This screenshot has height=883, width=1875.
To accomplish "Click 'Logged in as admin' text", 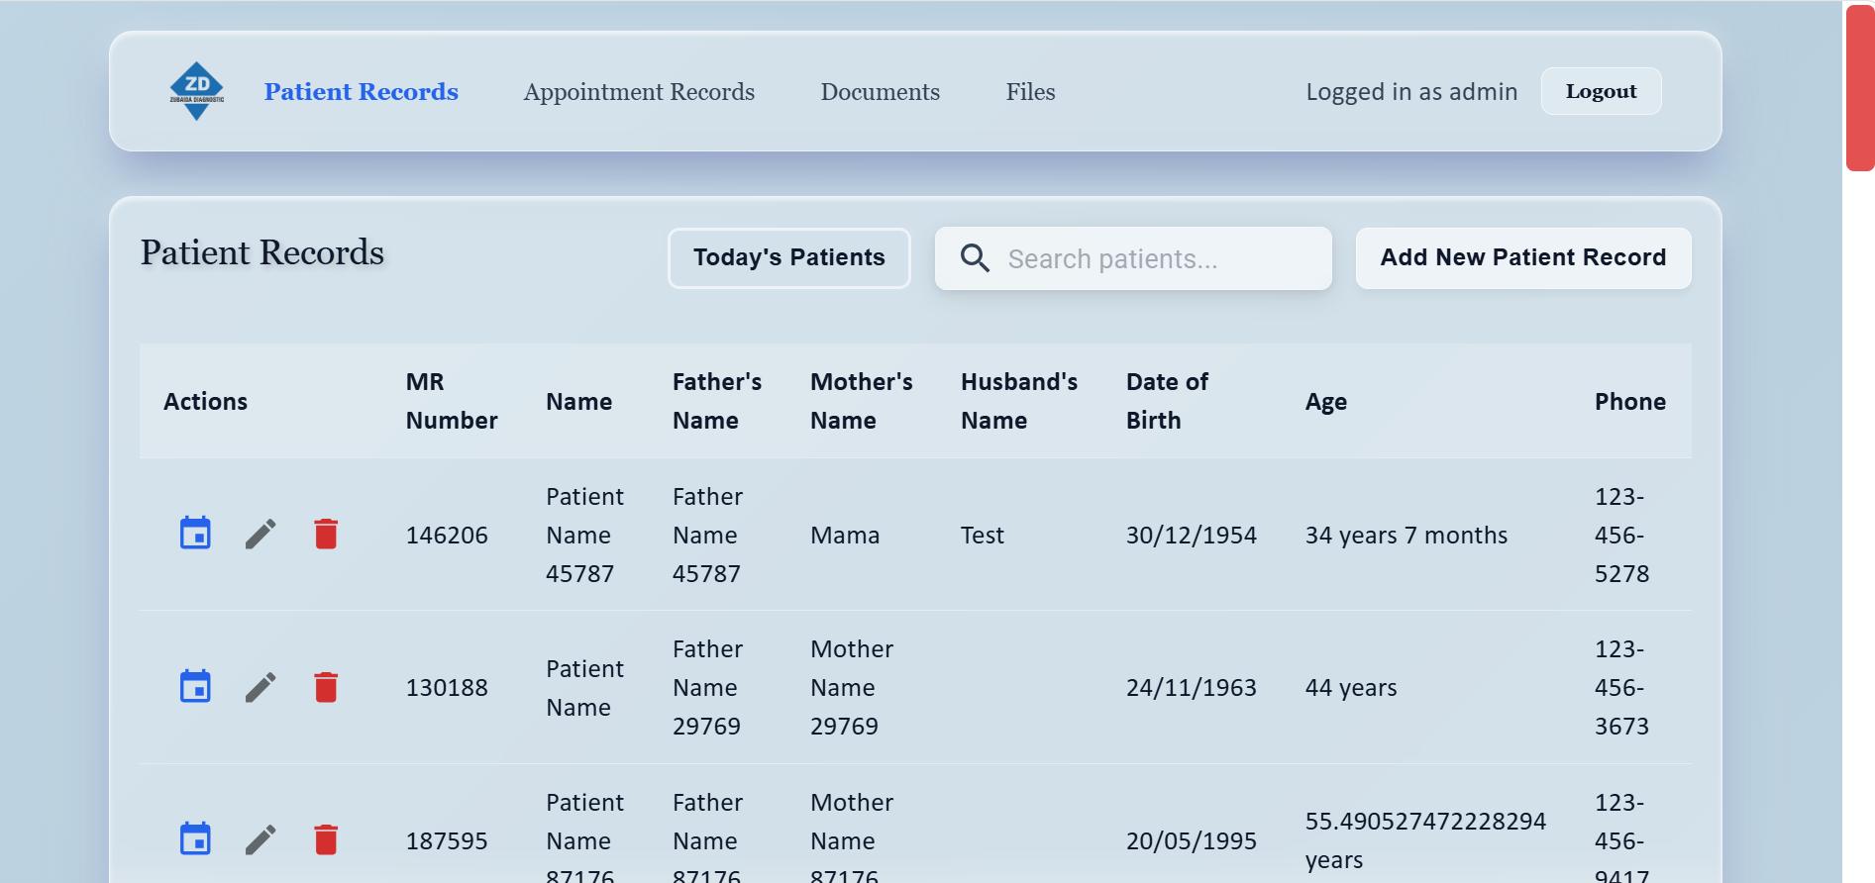I will click(x=1411, y=92).
